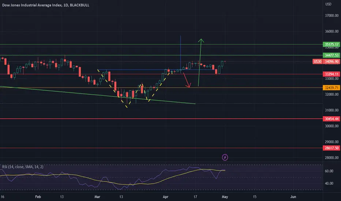Click the 37000.00 price axis label
The height and width of the screenshot is (201, 341).
pyautogui.click(x=331, y=15)
